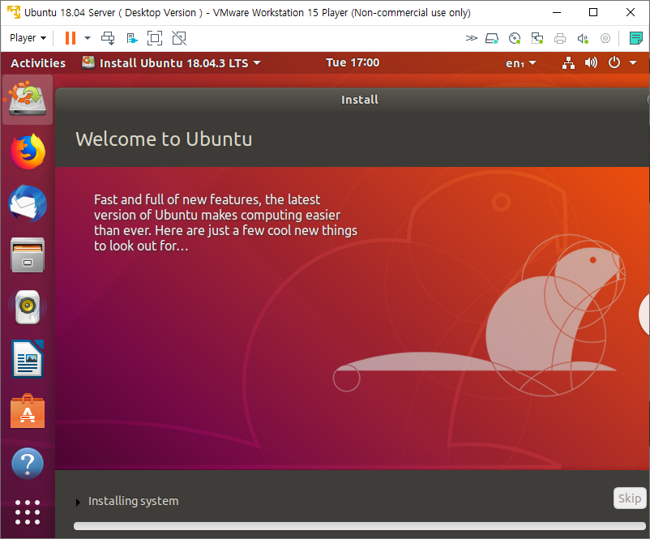Open the VMware message log note icon
The image size is (650, 539).
pos(635,39)
